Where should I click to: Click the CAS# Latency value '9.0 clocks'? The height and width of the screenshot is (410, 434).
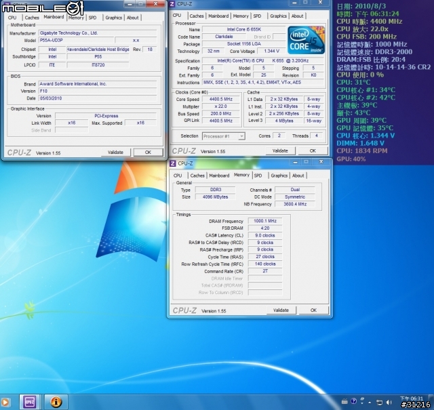[265, 235]
